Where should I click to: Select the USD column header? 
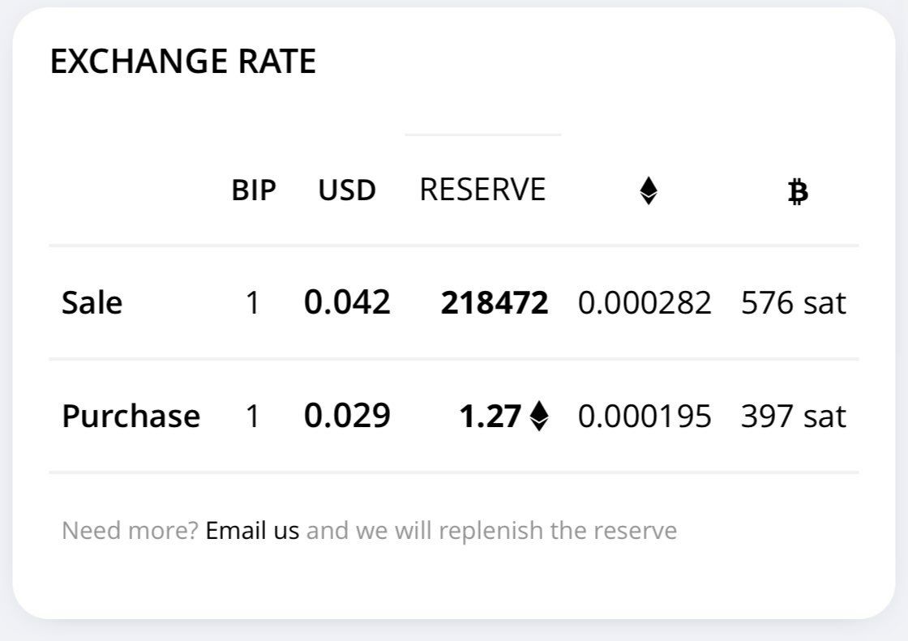pyautogui.click(x=348, y=190)
